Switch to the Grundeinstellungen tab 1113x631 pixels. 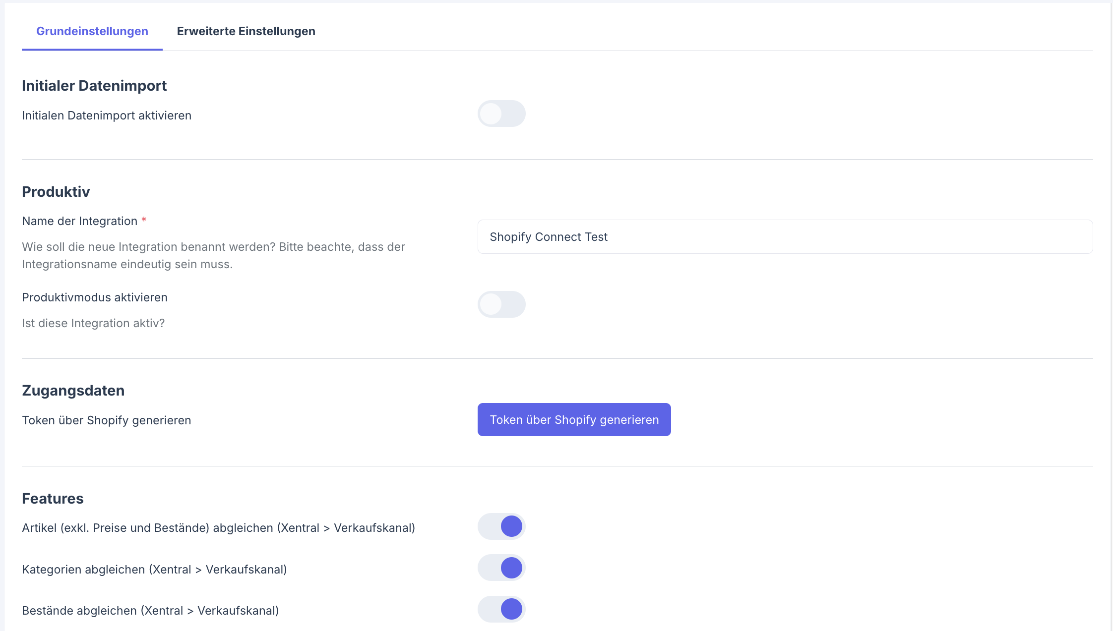(92, 31)
